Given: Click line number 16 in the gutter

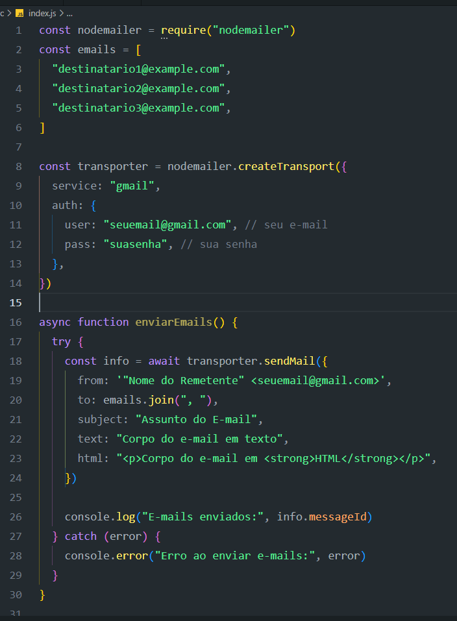Looking at the screenshot, I should click(16, 323).
